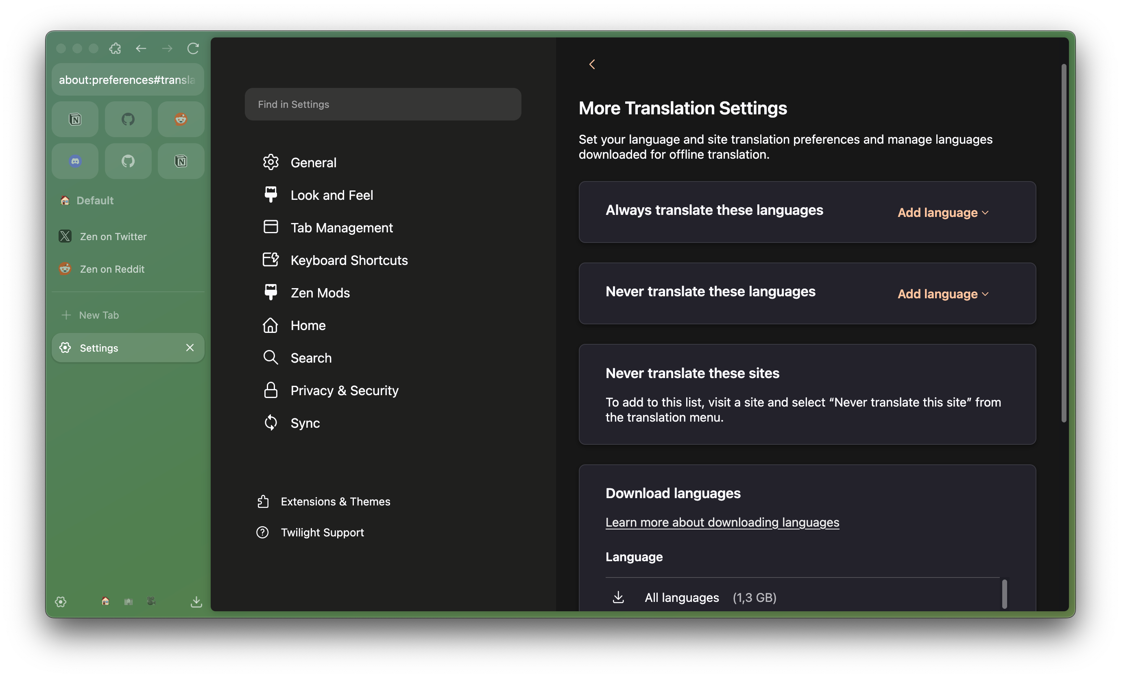Viewport: 1121px width, 678px height.
Task: Click the New Tab button
Action: pyautogui.click(x=98, y=315)
